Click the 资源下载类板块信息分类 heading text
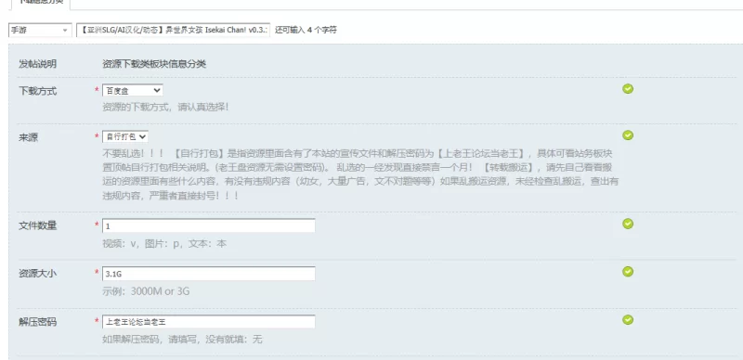The height and width of the screenshot is (360, 743). pos(154,63)
